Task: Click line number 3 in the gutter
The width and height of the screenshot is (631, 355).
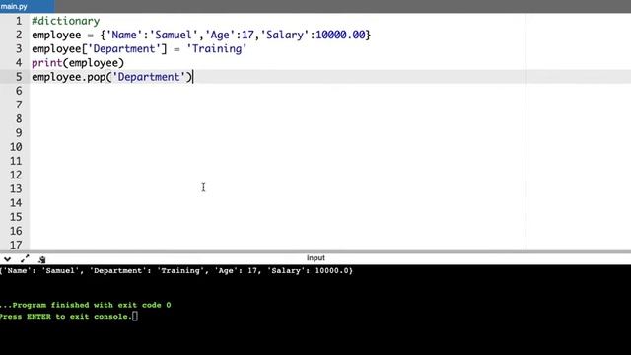Action: coord(19,49)
